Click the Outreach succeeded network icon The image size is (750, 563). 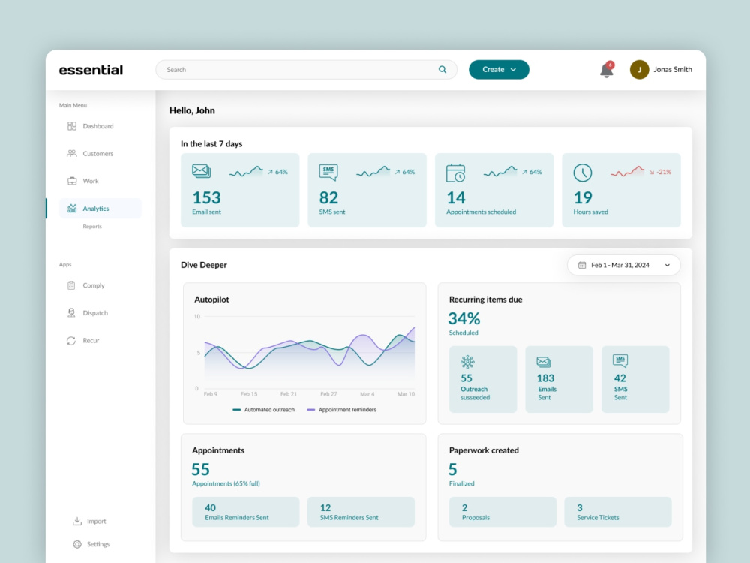(467, 362)
